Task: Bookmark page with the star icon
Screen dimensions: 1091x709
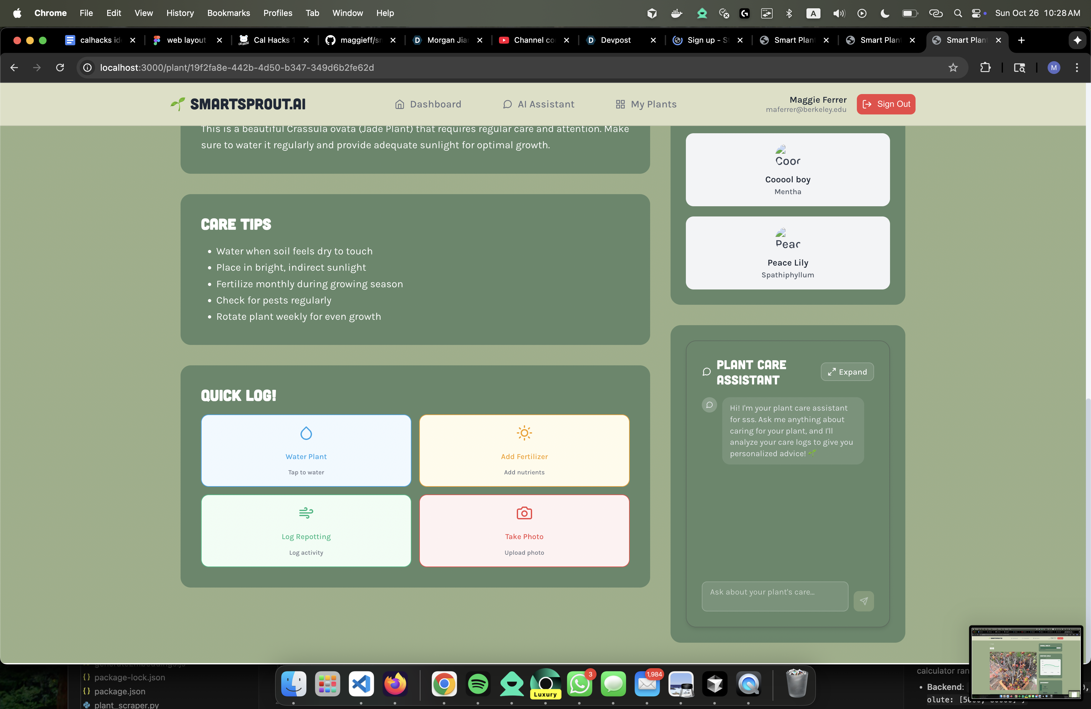Action: click(953, 68)
